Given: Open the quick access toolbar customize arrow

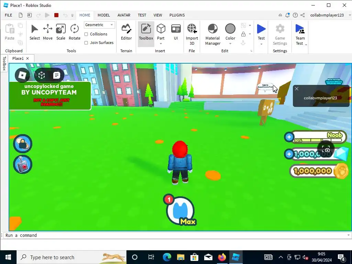Looking at the screenshot, I should [x=72, y=15].
